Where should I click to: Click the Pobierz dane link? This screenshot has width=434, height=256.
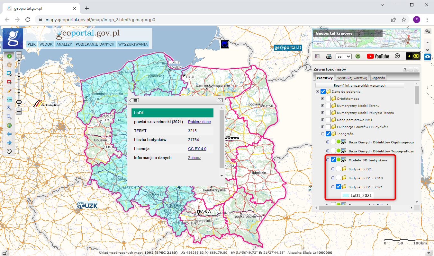click(199, 122)
